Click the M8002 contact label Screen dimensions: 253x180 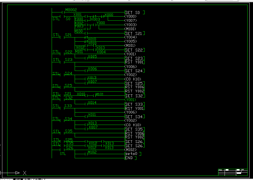[x=71, y=10]
